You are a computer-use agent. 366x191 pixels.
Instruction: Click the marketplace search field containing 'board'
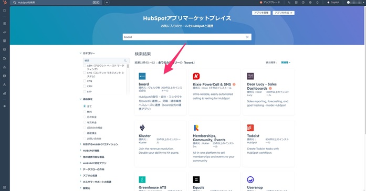pos(187,37)
